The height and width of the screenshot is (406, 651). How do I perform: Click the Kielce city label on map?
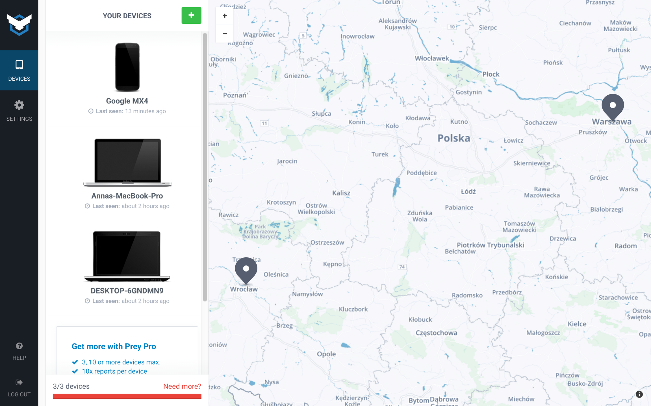coord(577,324)
